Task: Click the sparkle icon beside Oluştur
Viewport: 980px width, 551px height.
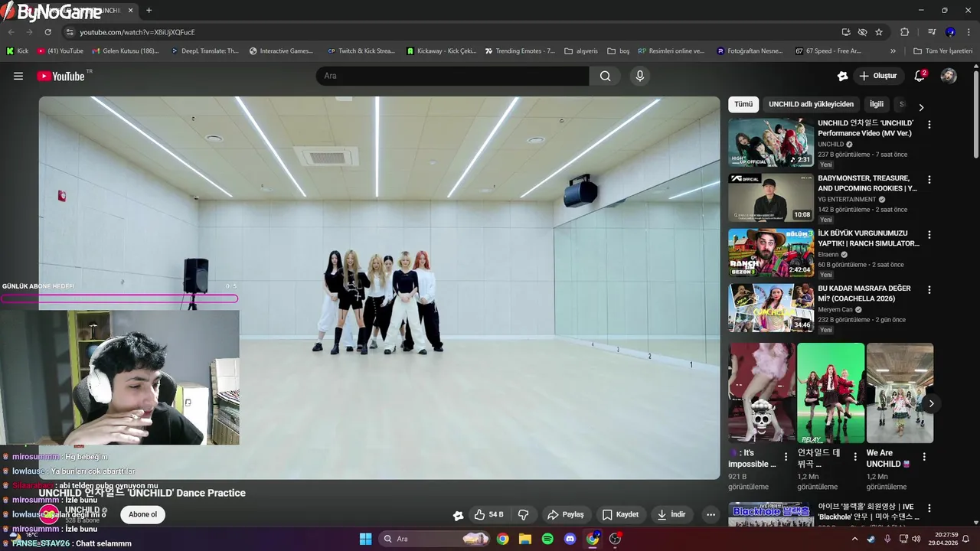Action: click(842, 76)
